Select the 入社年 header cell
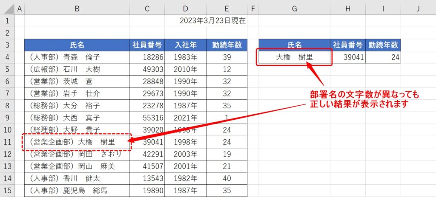The width and height of the screenshot is (436, 197). pyautogui.click(x=185, y=45)
